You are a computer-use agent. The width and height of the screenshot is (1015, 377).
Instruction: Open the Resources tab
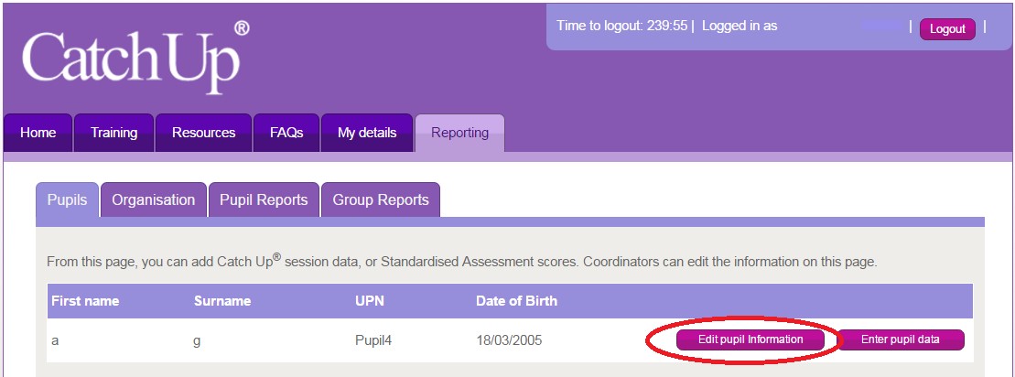click(x=203, y=133)
